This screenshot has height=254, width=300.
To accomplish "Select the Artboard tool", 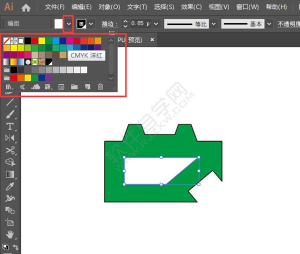I will tap(9, 222).
